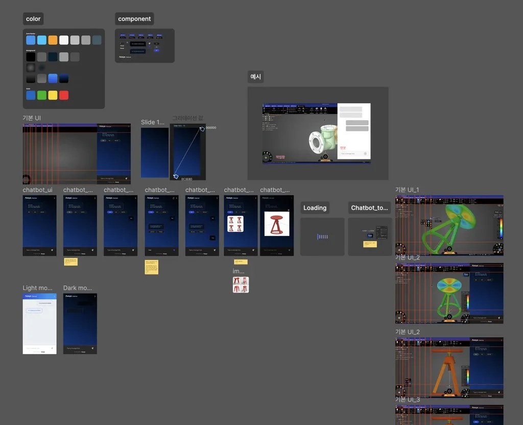Viewport: 523px width, 425px height.
Task: Click the "기본 UI_3" frame title
Action: (x=408, y=399)
